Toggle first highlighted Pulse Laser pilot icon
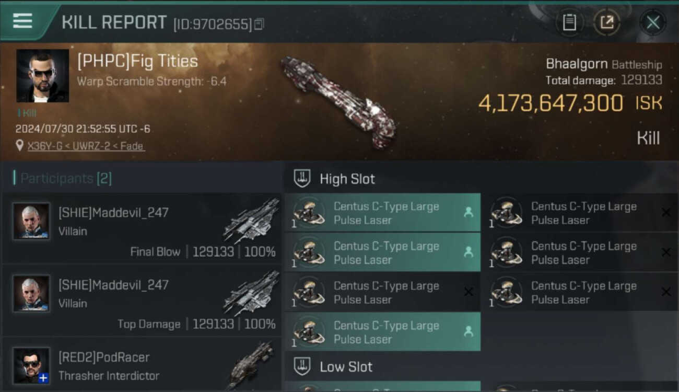 click(x=468, y=212)
